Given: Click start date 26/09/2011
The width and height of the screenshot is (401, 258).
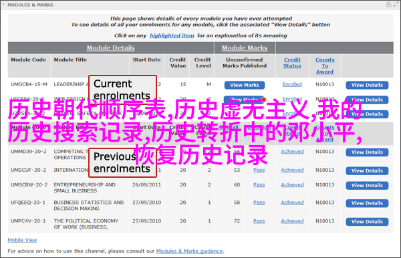Looking at the screenshot, I should tap(146, 184).
